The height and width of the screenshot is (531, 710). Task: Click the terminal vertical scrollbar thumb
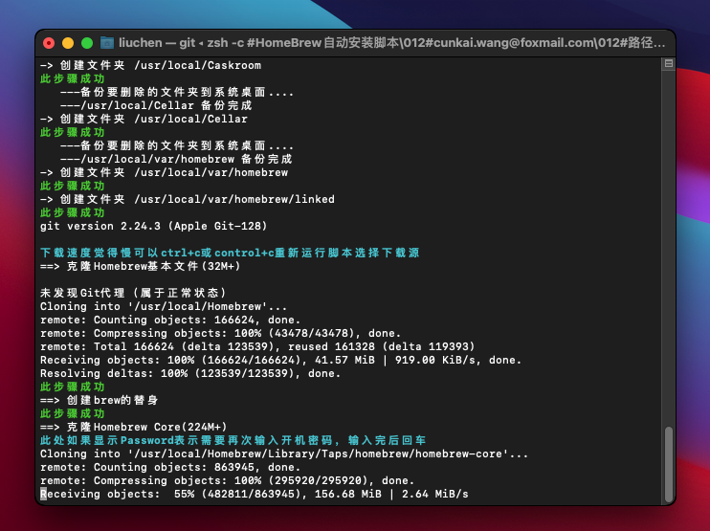(668, 464)
